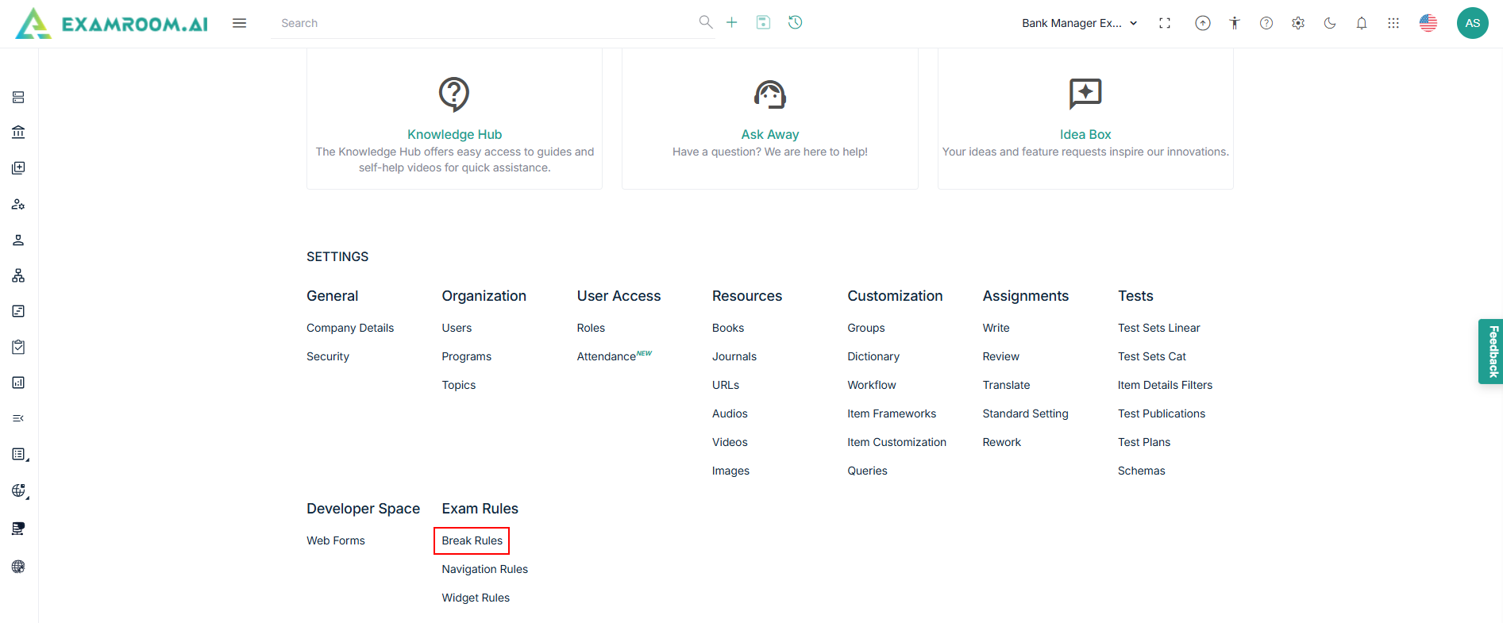The height and width of the screenshot is (623, 1503).
Task: Click the add-library sidebar icon
Action: 18,168
